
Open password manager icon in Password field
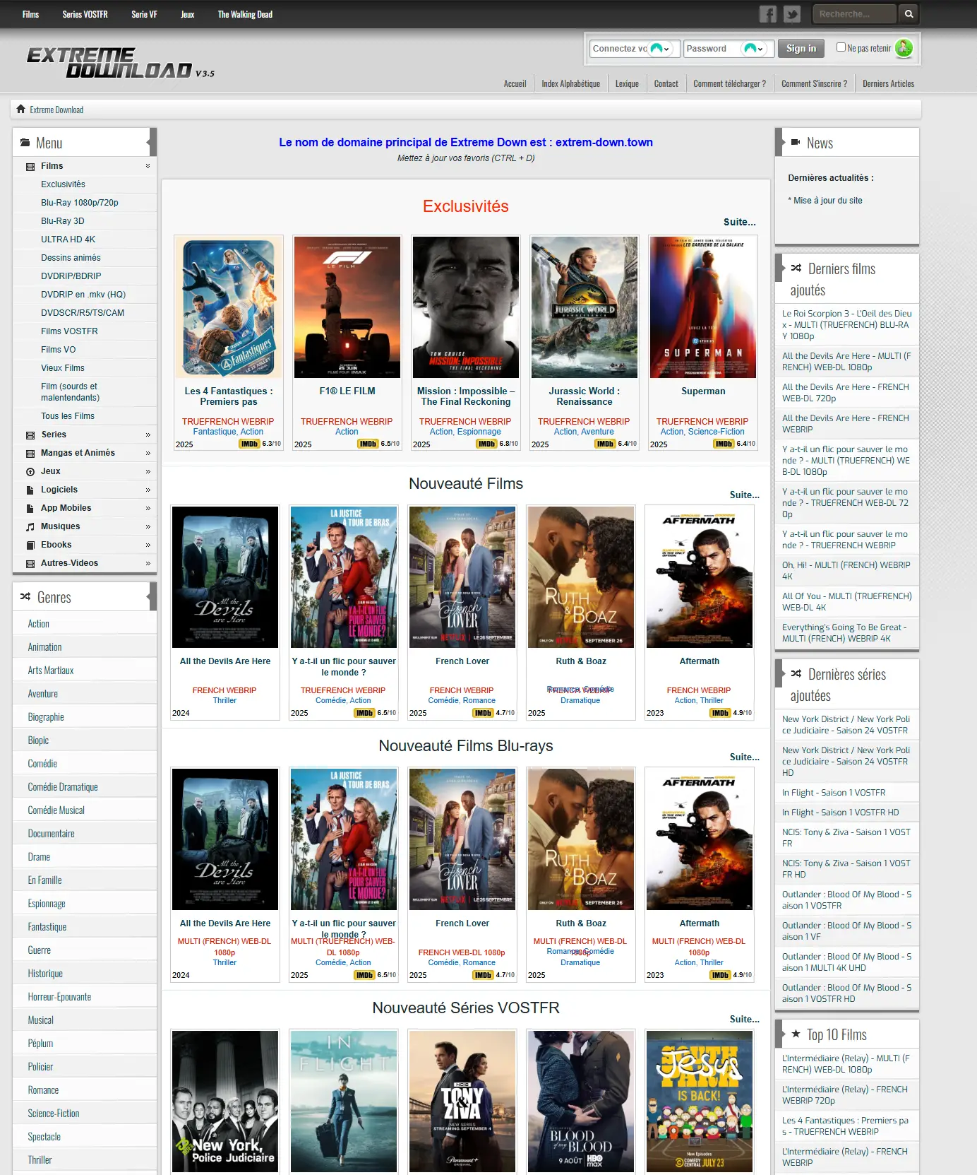click(x=753, y=49)
